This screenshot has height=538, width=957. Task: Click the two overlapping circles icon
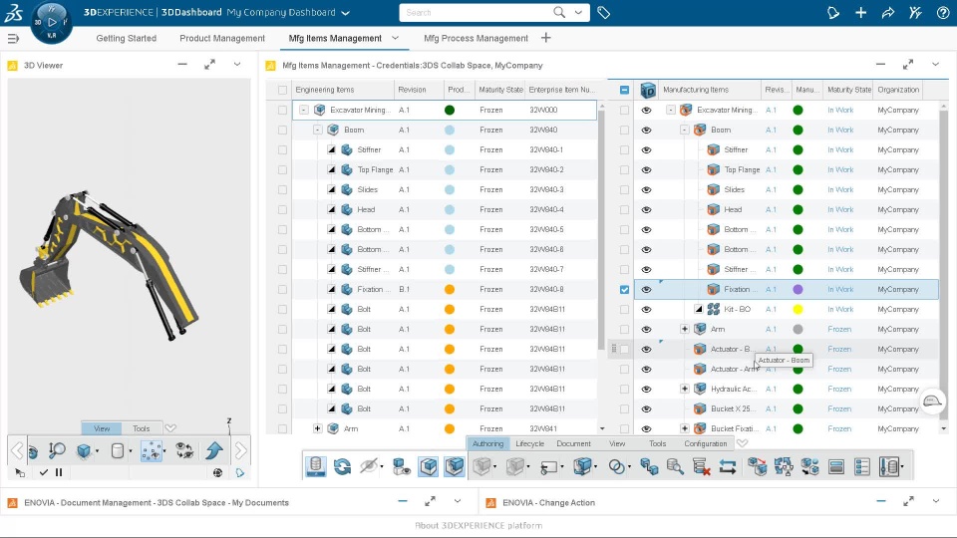pyautogui.click(x=617, y=466)
